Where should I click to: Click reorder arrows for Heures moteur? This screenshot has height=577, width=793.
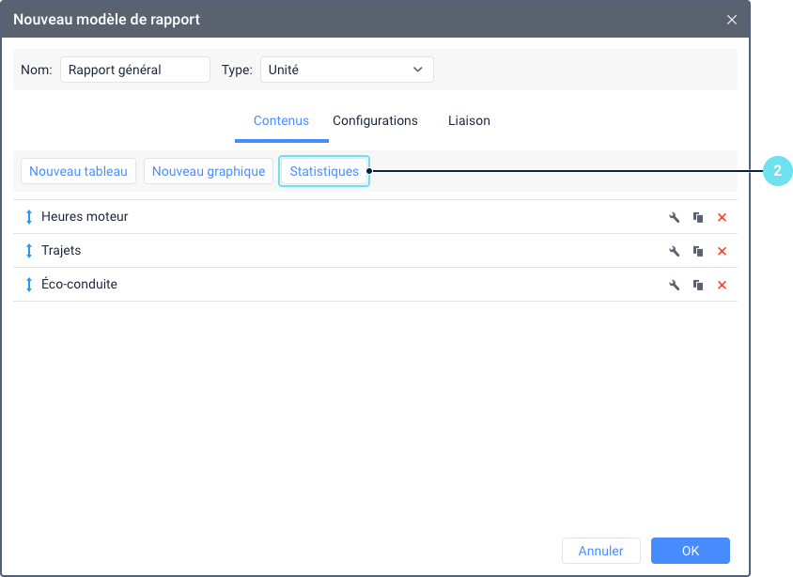(29, 217)
